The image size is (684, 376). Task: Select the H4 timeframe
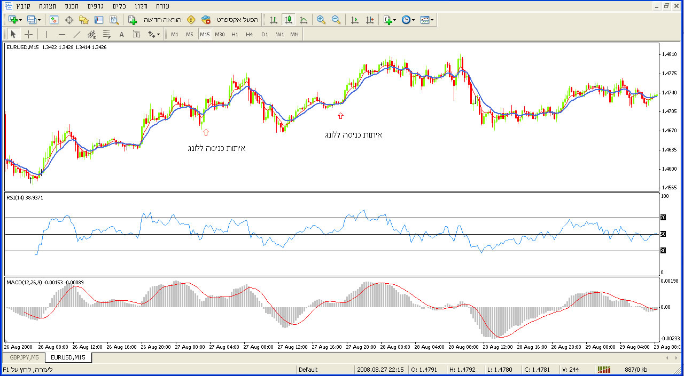(250, 34)
